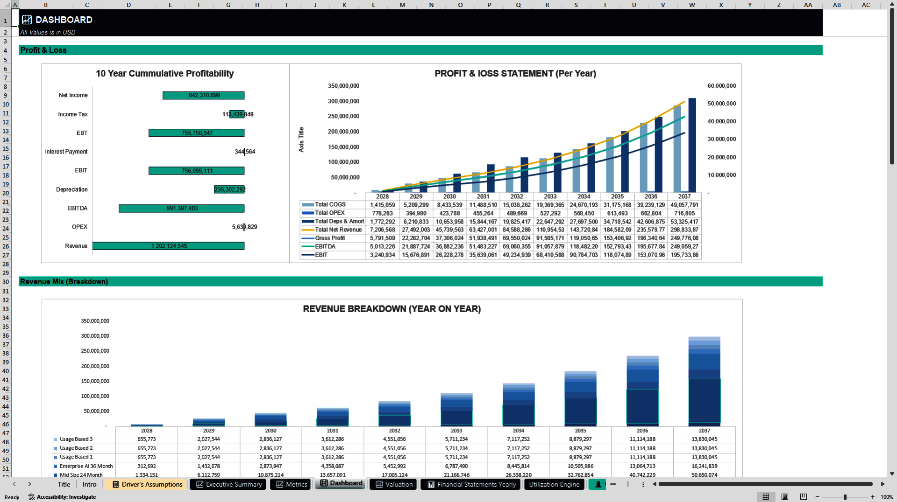Open the Intro sheet tab

point(89,484)
